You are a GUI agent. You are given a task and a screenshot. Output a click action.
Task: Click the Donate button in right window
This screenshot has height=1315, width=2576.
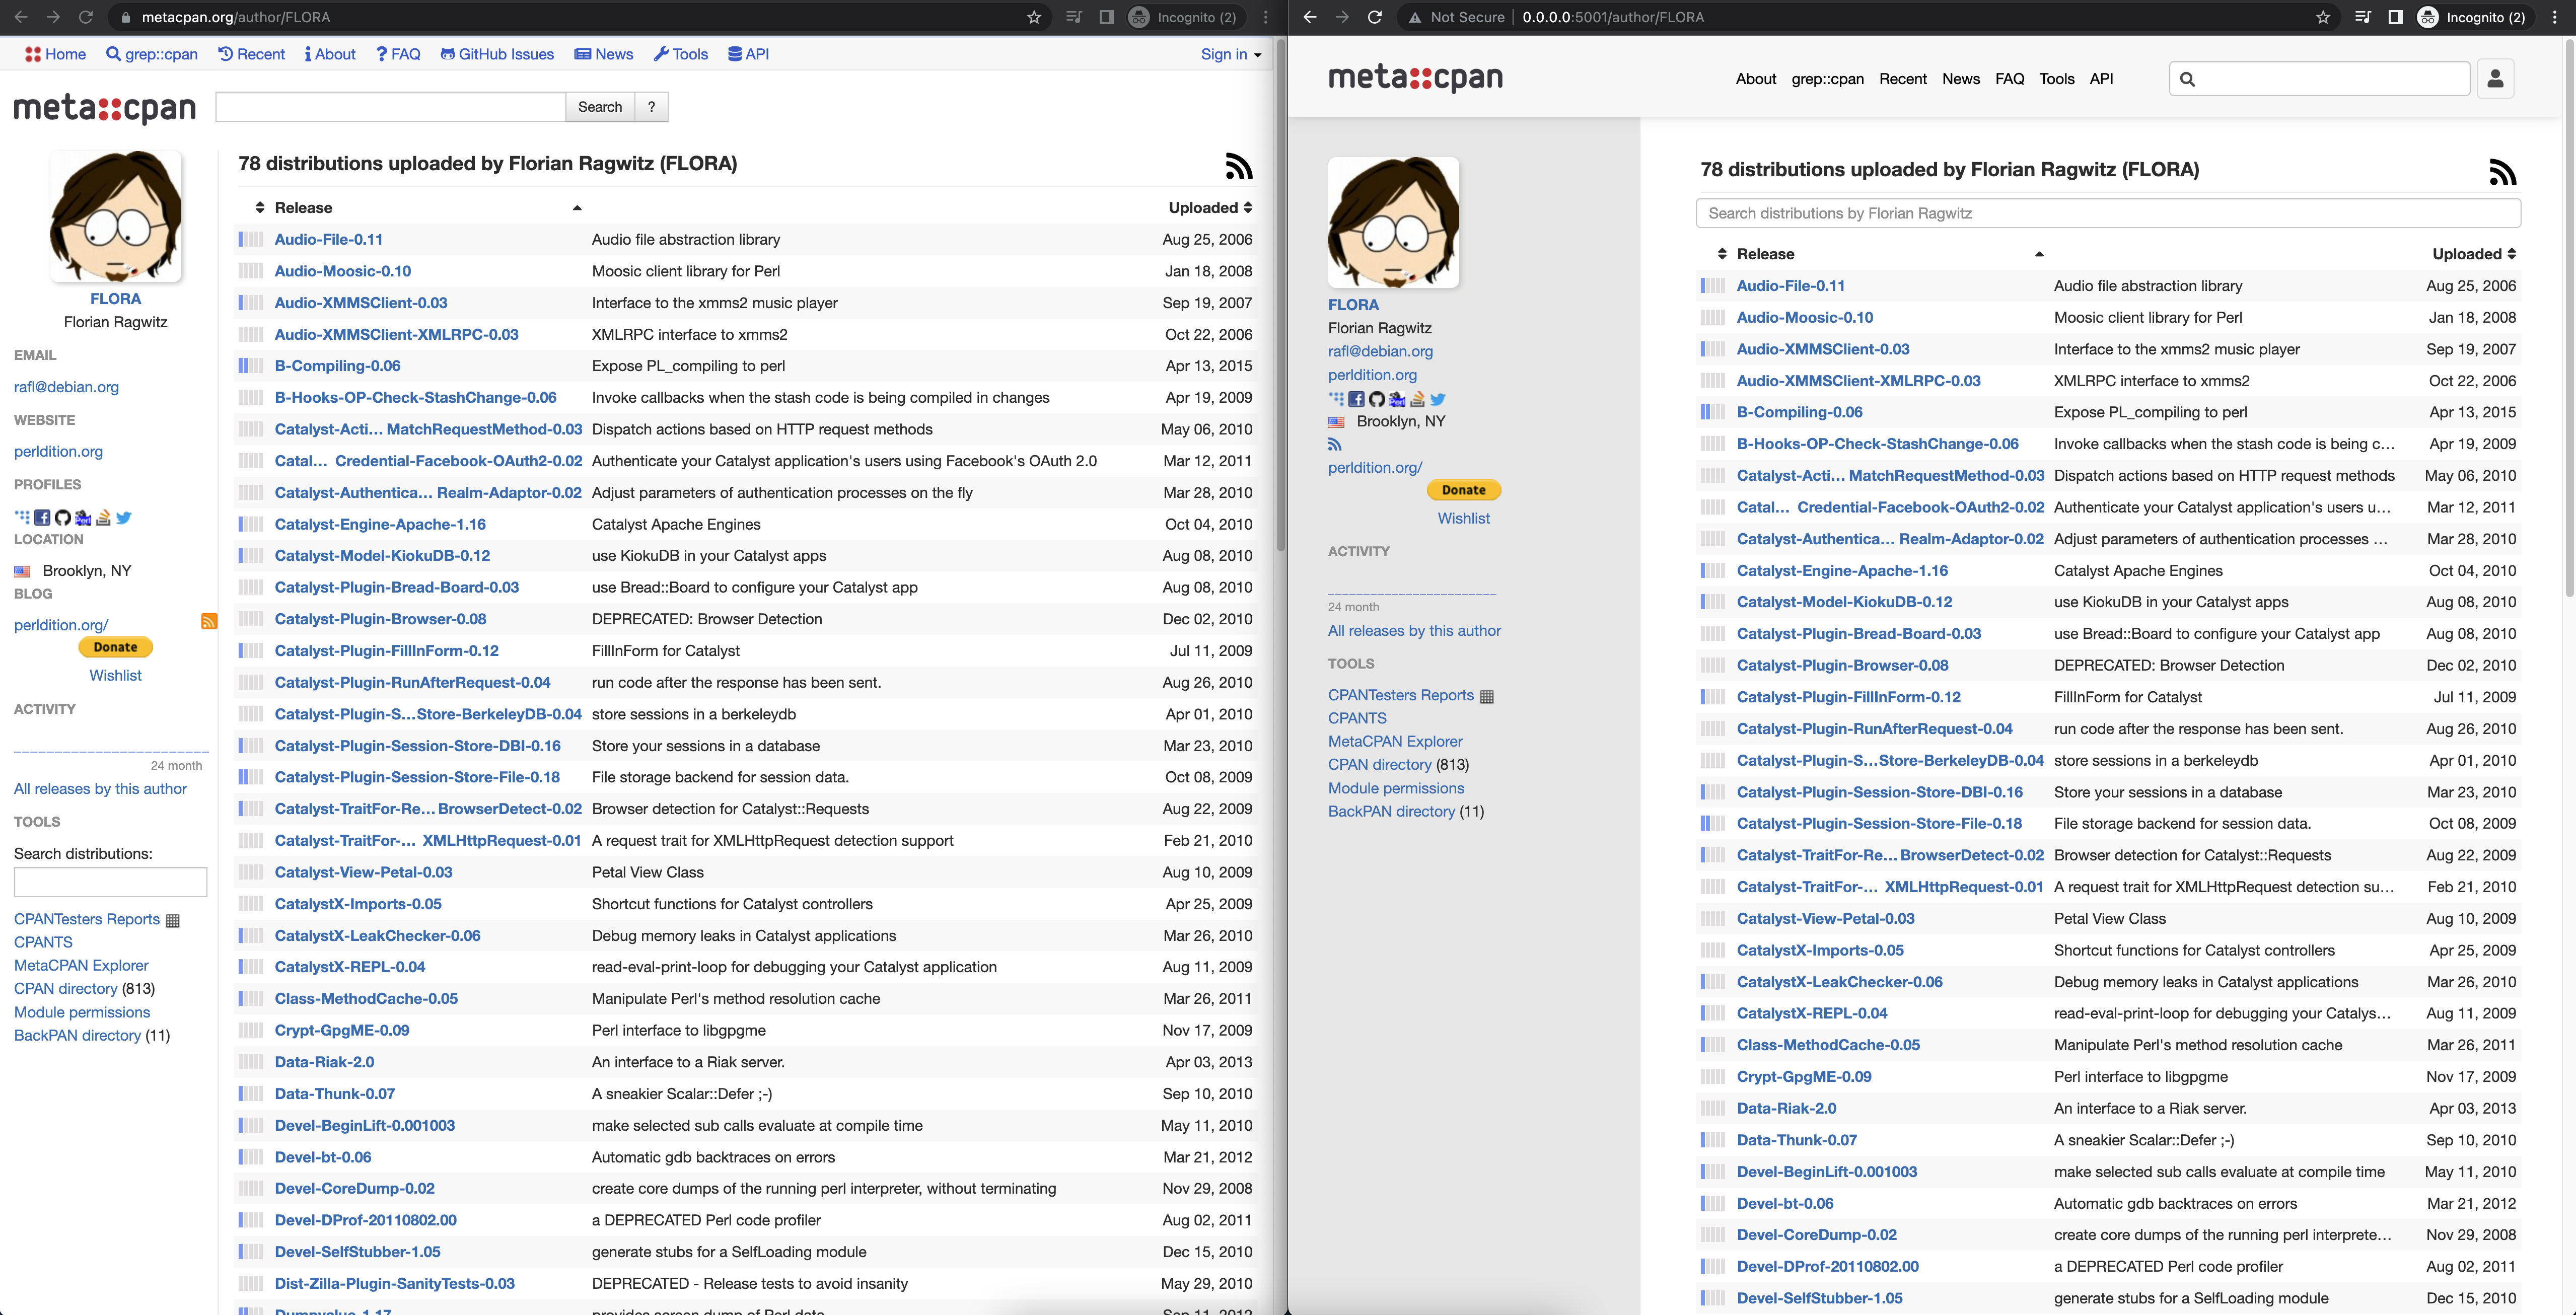(1463, 490)
